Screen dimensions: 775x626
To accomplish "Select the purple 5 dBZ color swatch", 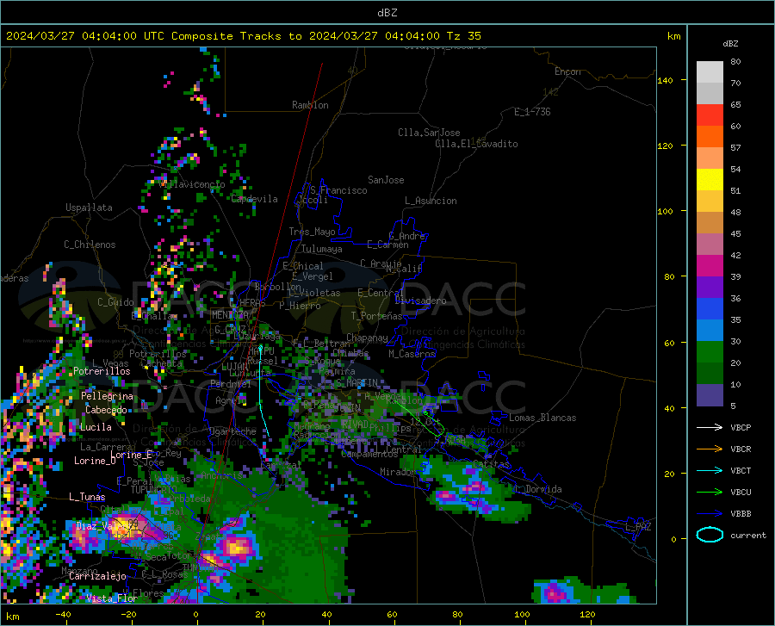I will click(710, 395).
